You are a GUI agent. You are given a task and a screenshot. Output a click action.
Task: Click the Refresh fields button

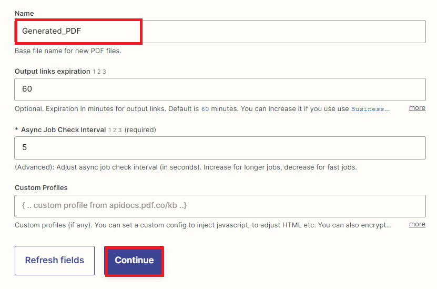pos(55,261)
